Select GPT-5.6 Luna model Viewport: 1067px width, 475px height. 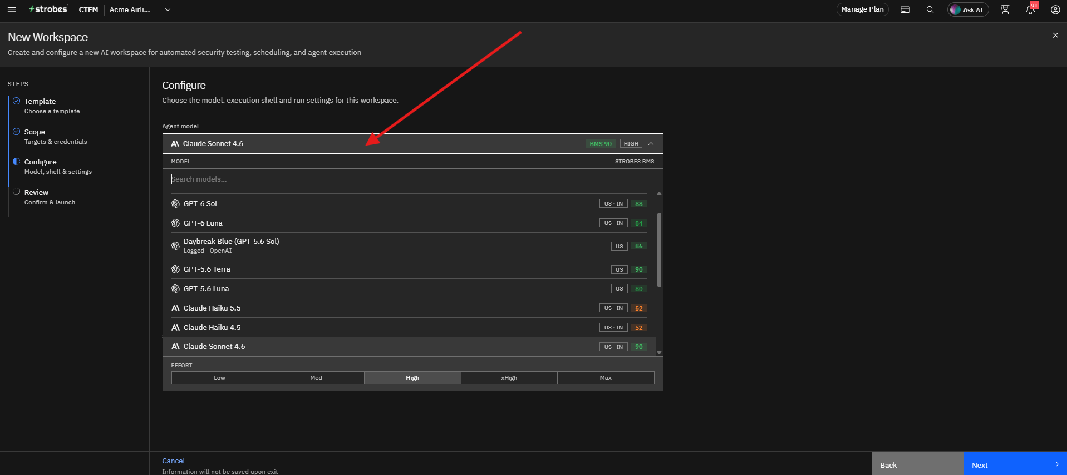409,289
